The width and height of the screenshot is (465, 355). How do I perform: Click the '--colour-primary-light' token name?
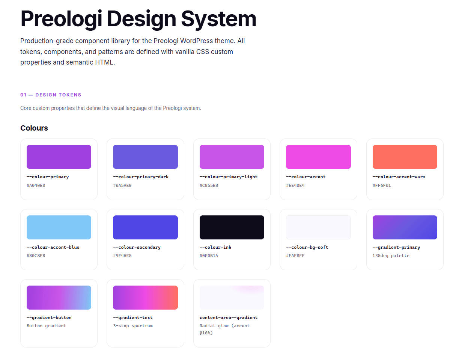229,177
